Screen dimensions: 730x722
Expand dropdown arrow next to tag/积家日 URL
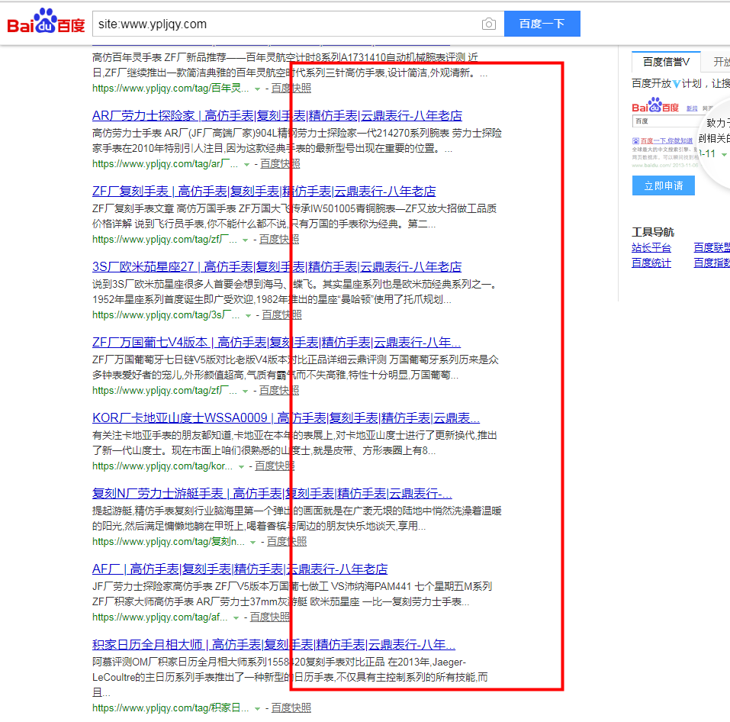point(257,709)
